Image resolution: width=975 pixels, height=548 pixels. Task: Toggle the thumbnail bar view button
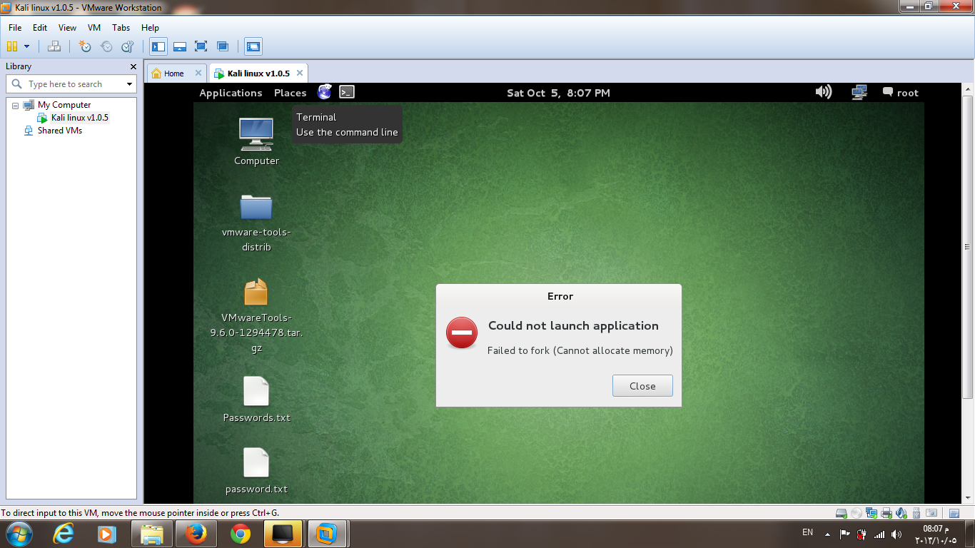[180, 46]
